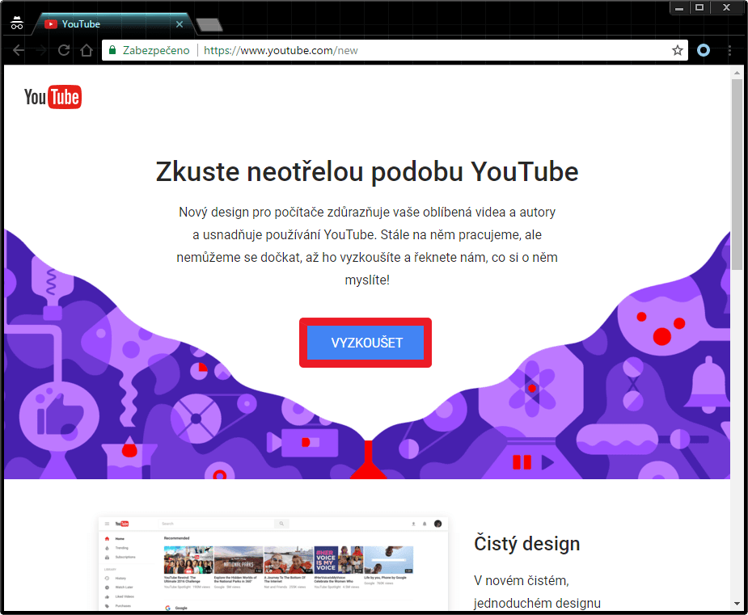748x615 pixels.
Task: Click the back navigation arrow
Action: tap(18, 50)
